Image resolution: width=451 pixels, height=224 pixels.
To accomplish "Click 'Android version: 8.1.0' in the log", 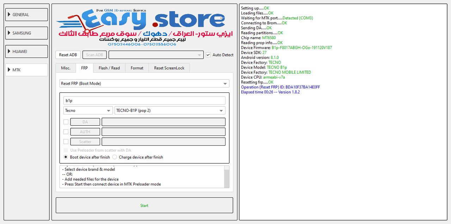I will tap(260, 57).
